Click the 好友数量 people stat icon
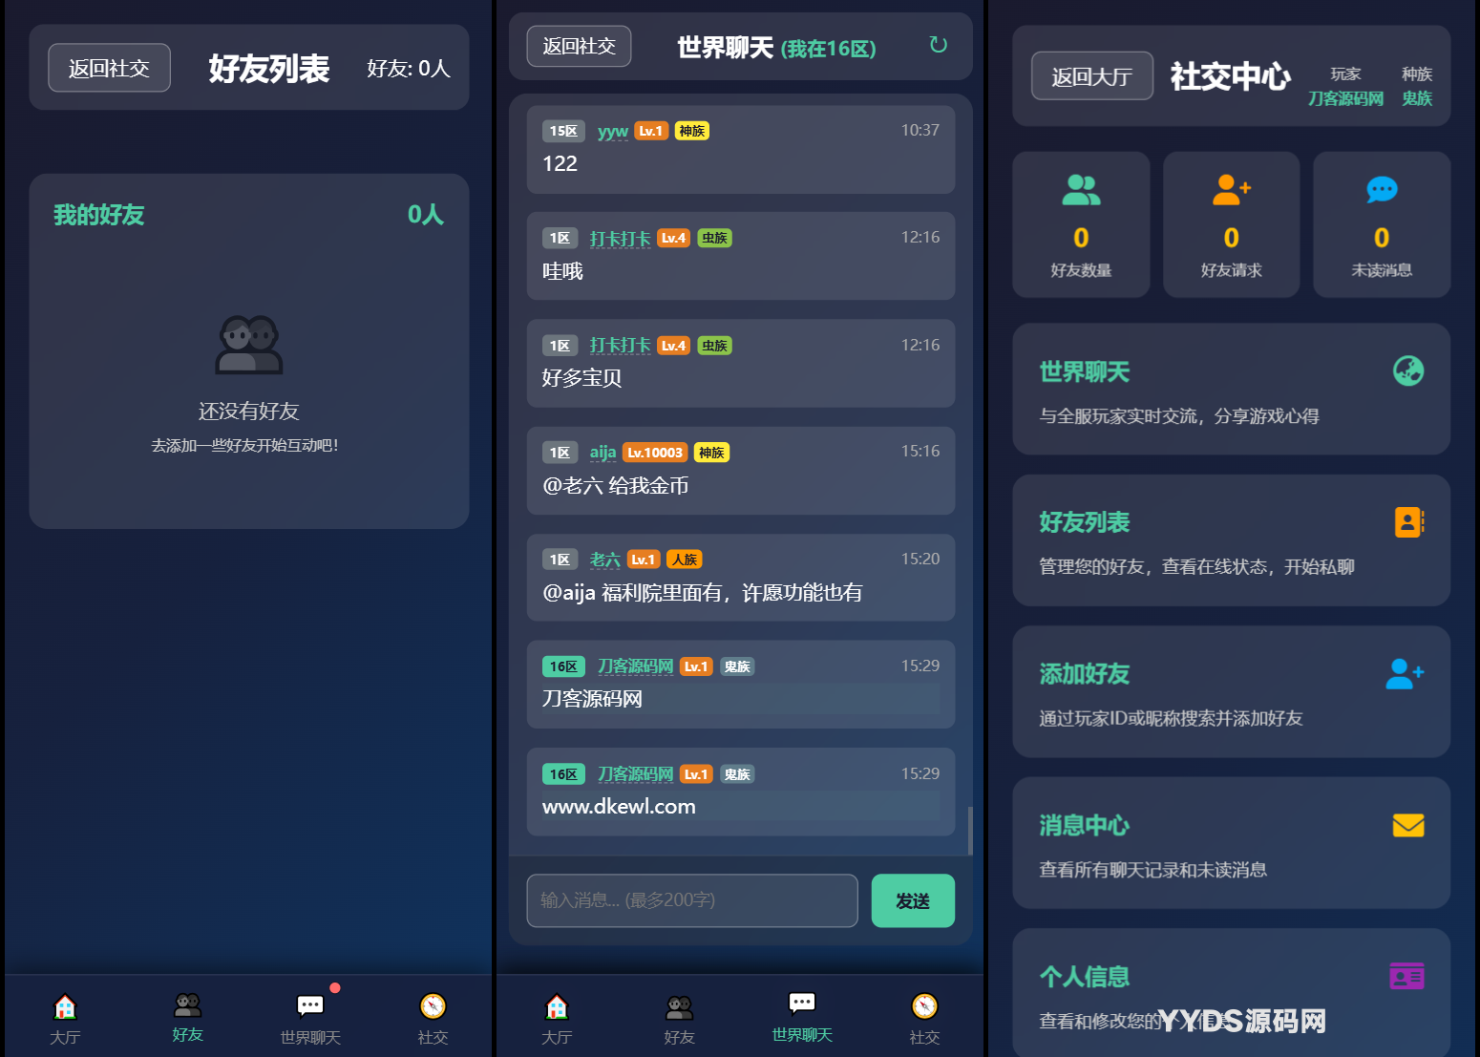The width and height of the screenshot is (1480, 1057). (x=1081, y=189)
